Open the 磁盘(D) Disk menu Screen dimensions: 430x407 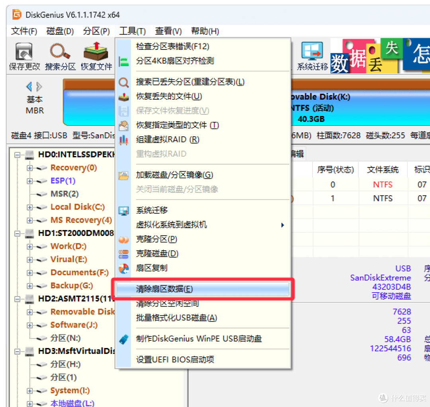tap(60, 31)
